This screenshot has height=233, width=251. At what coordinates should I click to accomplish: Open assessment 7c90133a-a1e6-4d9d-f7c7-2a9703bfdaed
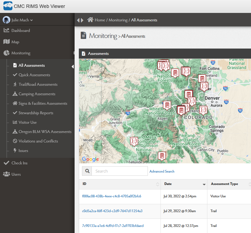[x=113, y=226]
